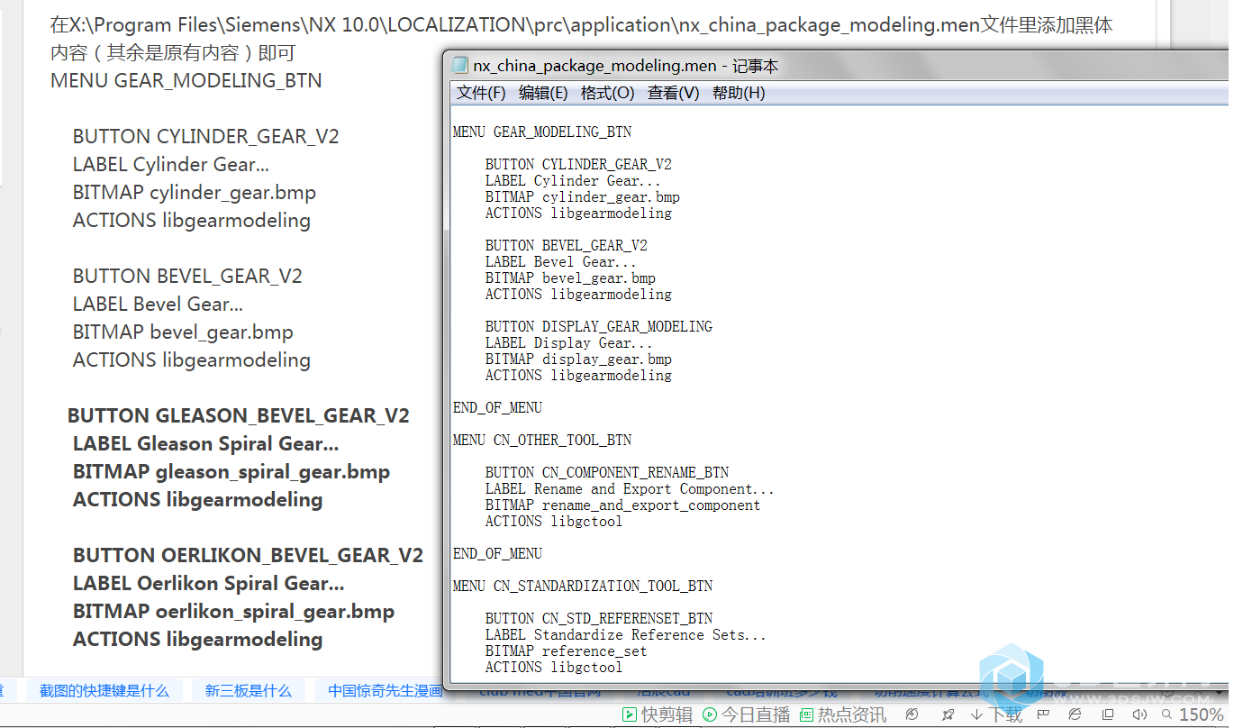Click the Notepad document icon in title bar
This screenshot has height=728, width=1234.
click(460, 65)
